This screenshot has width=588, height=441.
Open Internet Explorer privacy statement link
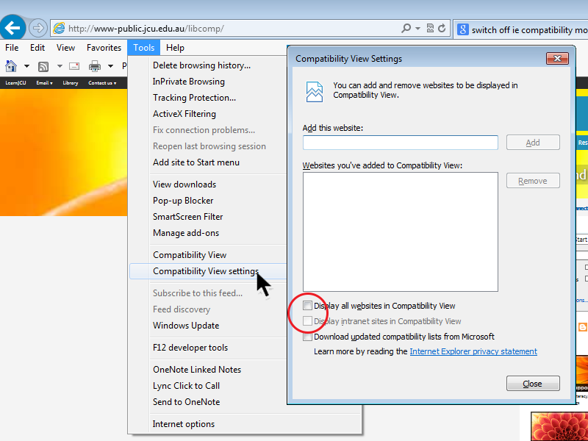click(x=473, y=351)
